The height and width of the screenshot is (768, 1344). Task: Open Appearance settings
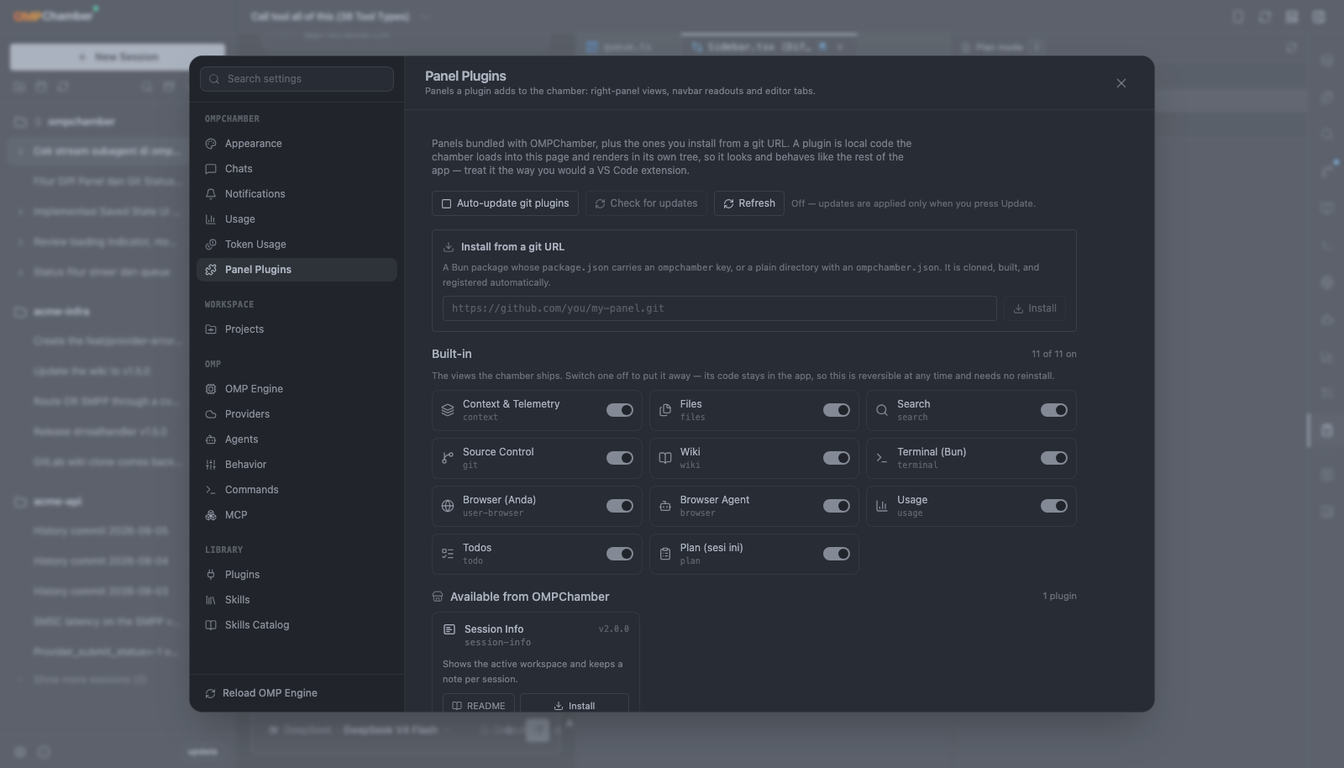click(297, 144)
